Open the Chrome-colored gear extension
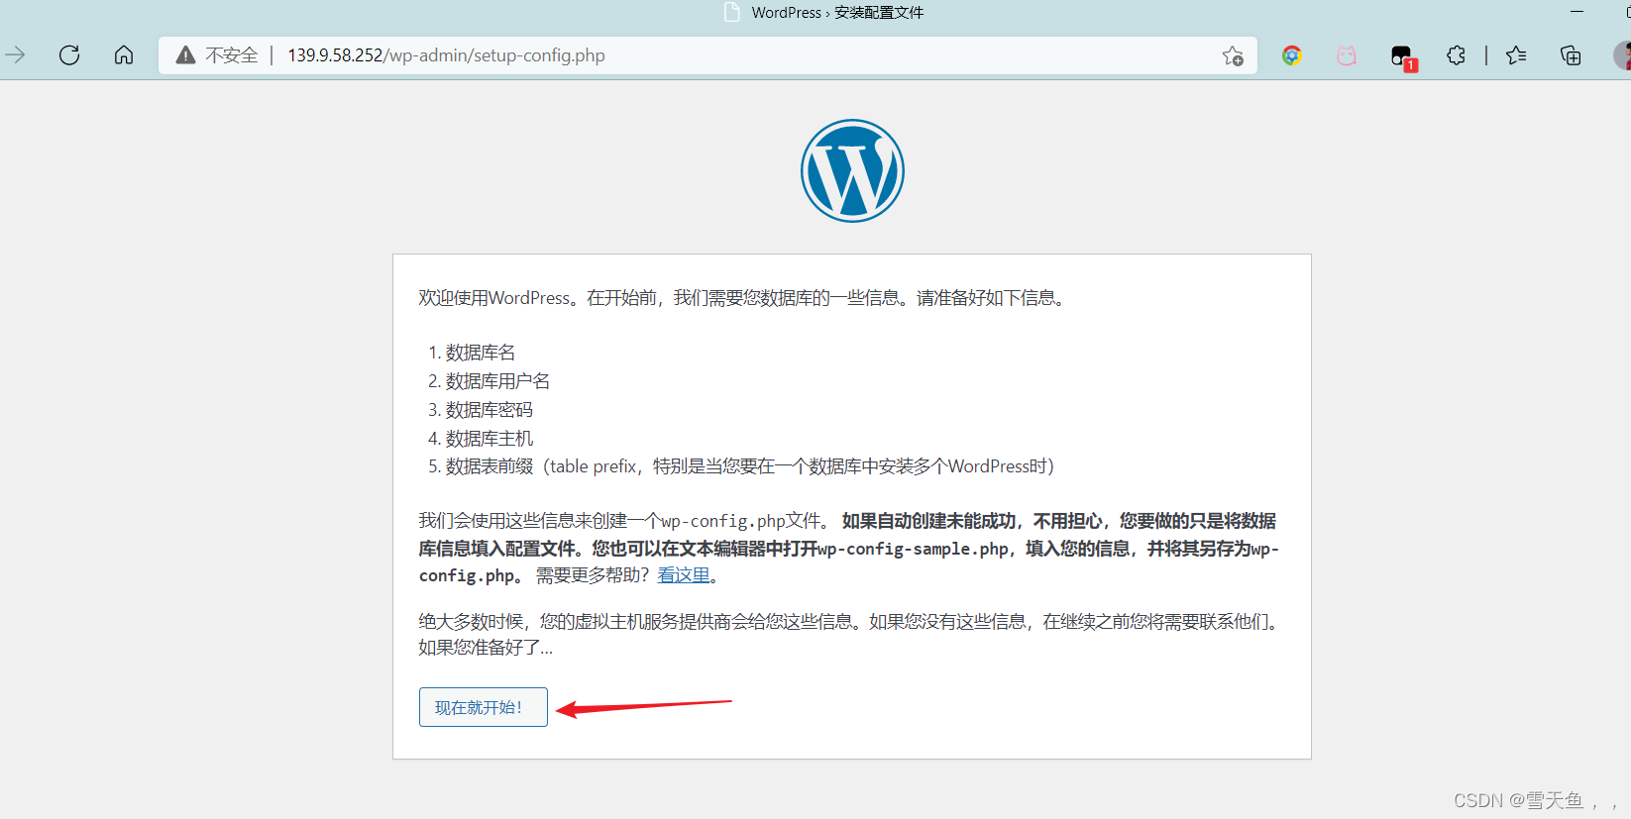 [x=1291, y=55]
